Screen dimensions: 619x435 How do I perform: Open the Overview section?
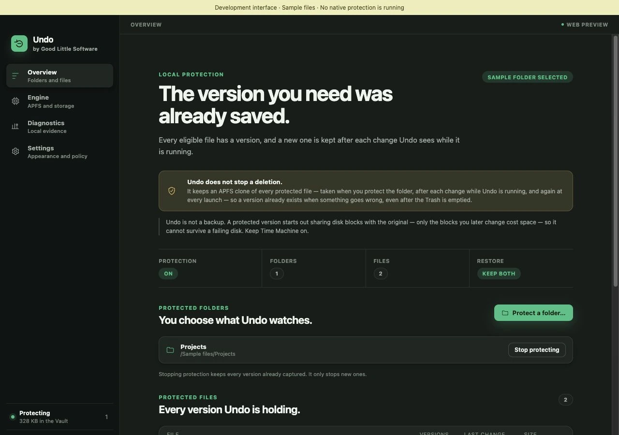click(x=59, y=76)
